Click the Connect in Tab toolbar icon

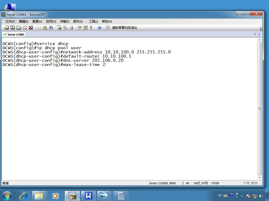[x=19, y=28]
